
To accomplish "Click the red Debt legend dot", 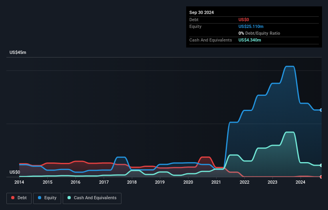I will pos(13,198).
